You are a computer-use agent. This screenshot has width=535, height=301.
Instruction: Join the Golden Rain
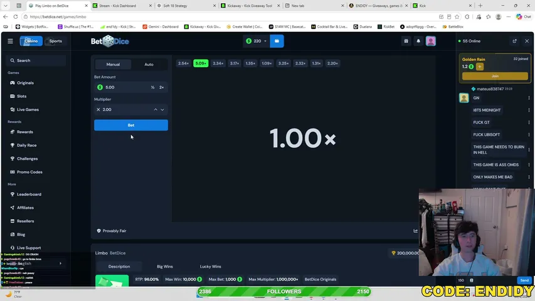click(495, 76)
